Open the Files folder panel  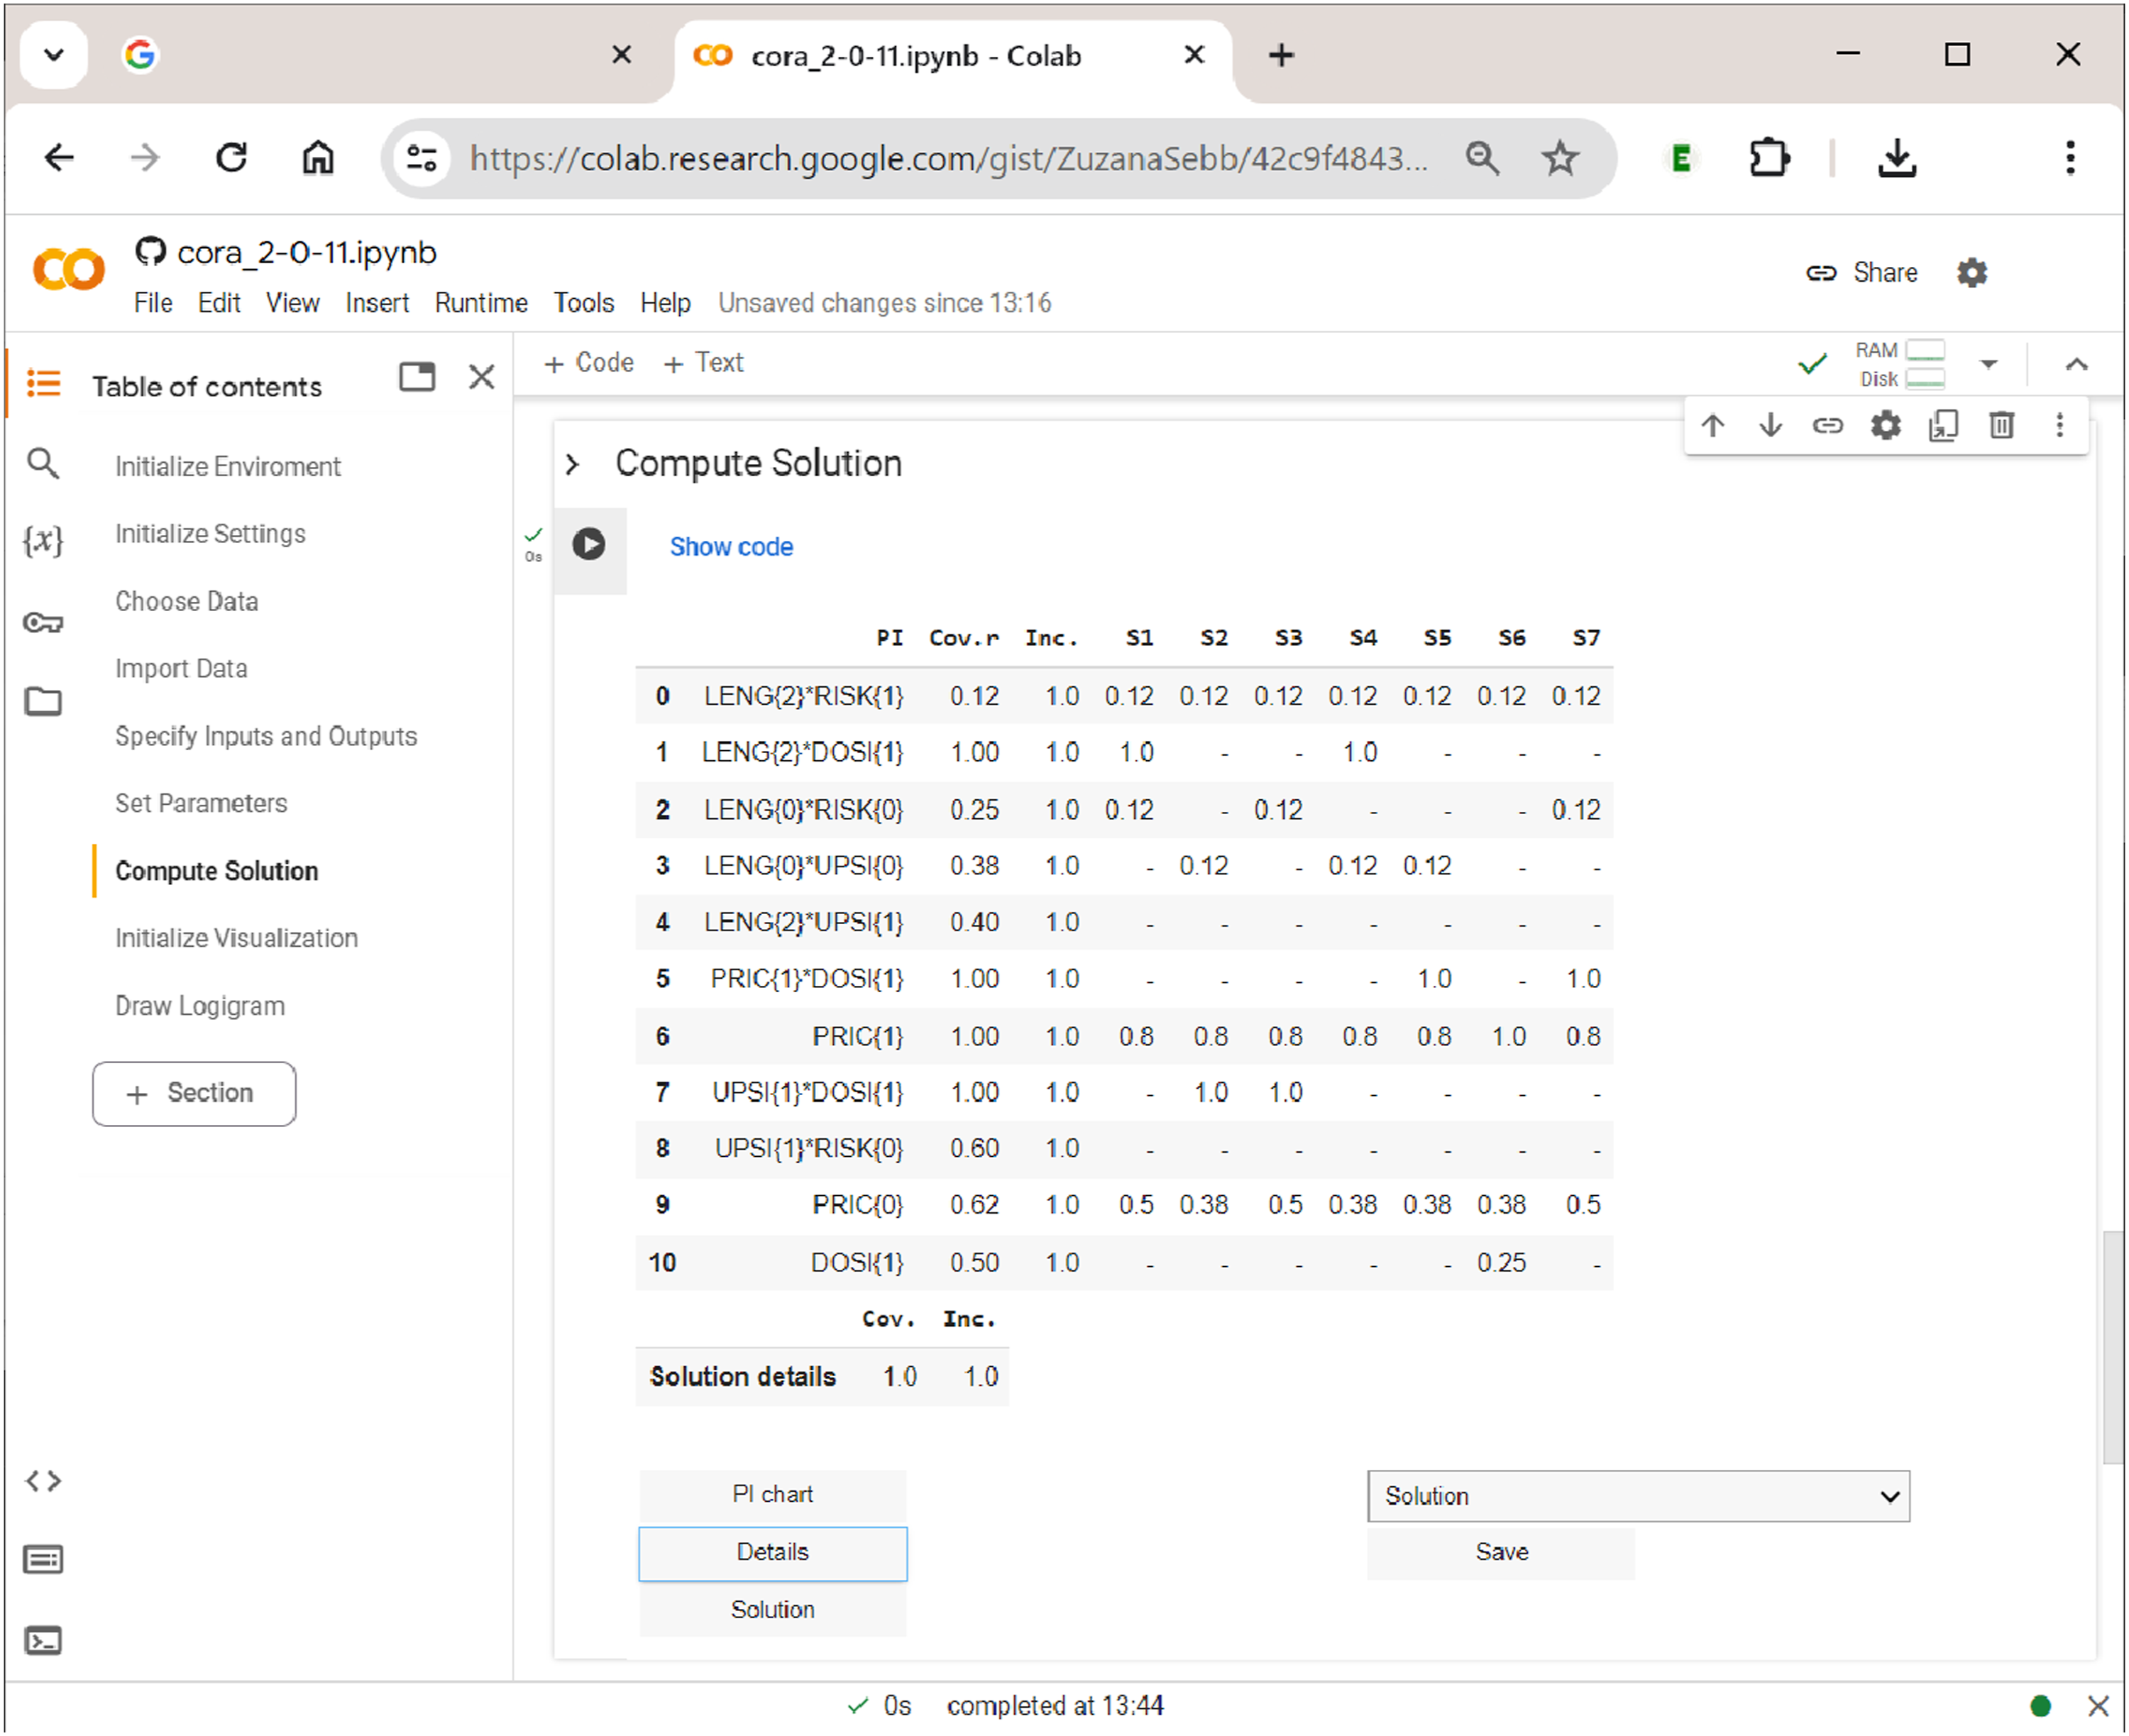coord(43,701)
